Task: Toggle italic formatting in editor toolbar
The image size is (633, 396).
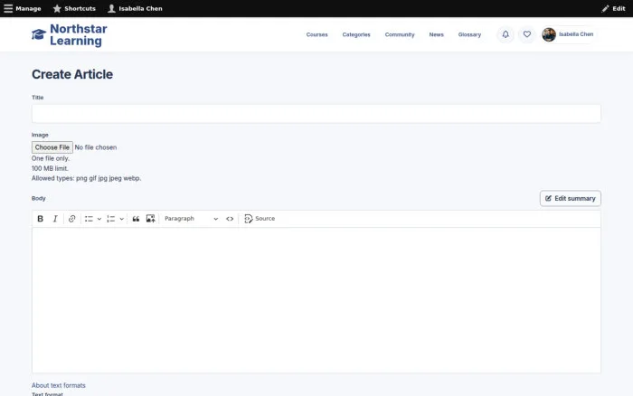Action: pyautogui.click(x=55, y=219)
